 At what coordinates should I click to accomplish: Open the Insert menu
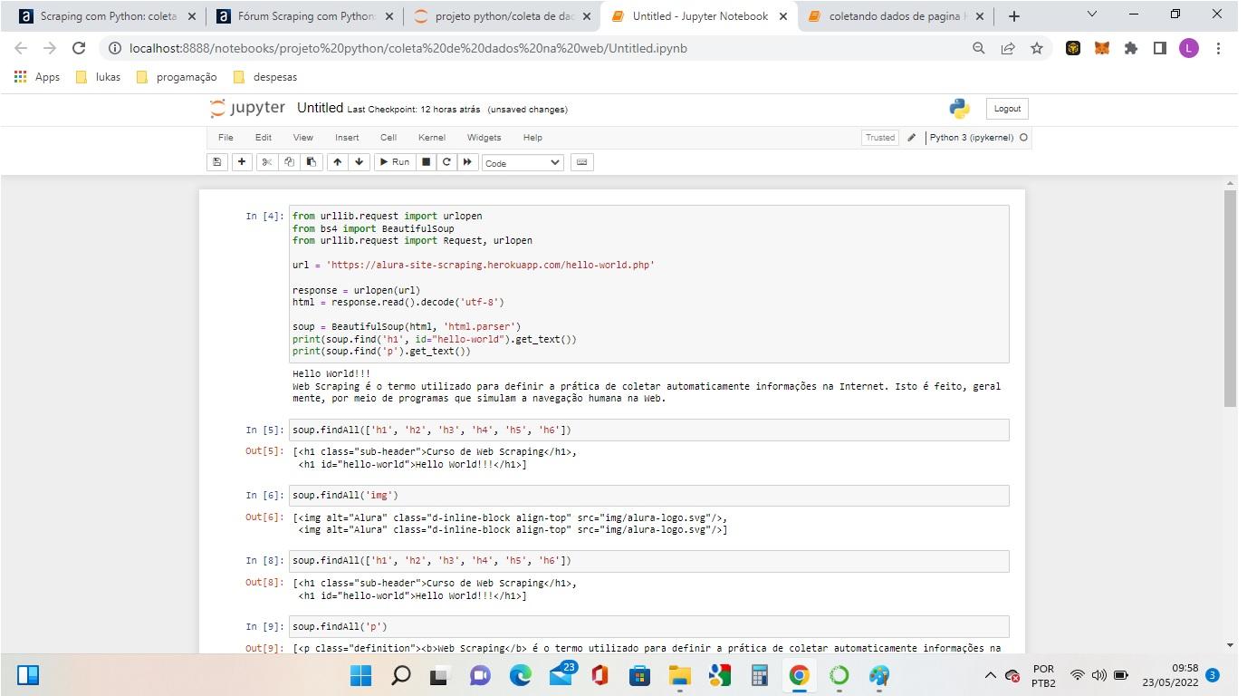tap(347, 138)
